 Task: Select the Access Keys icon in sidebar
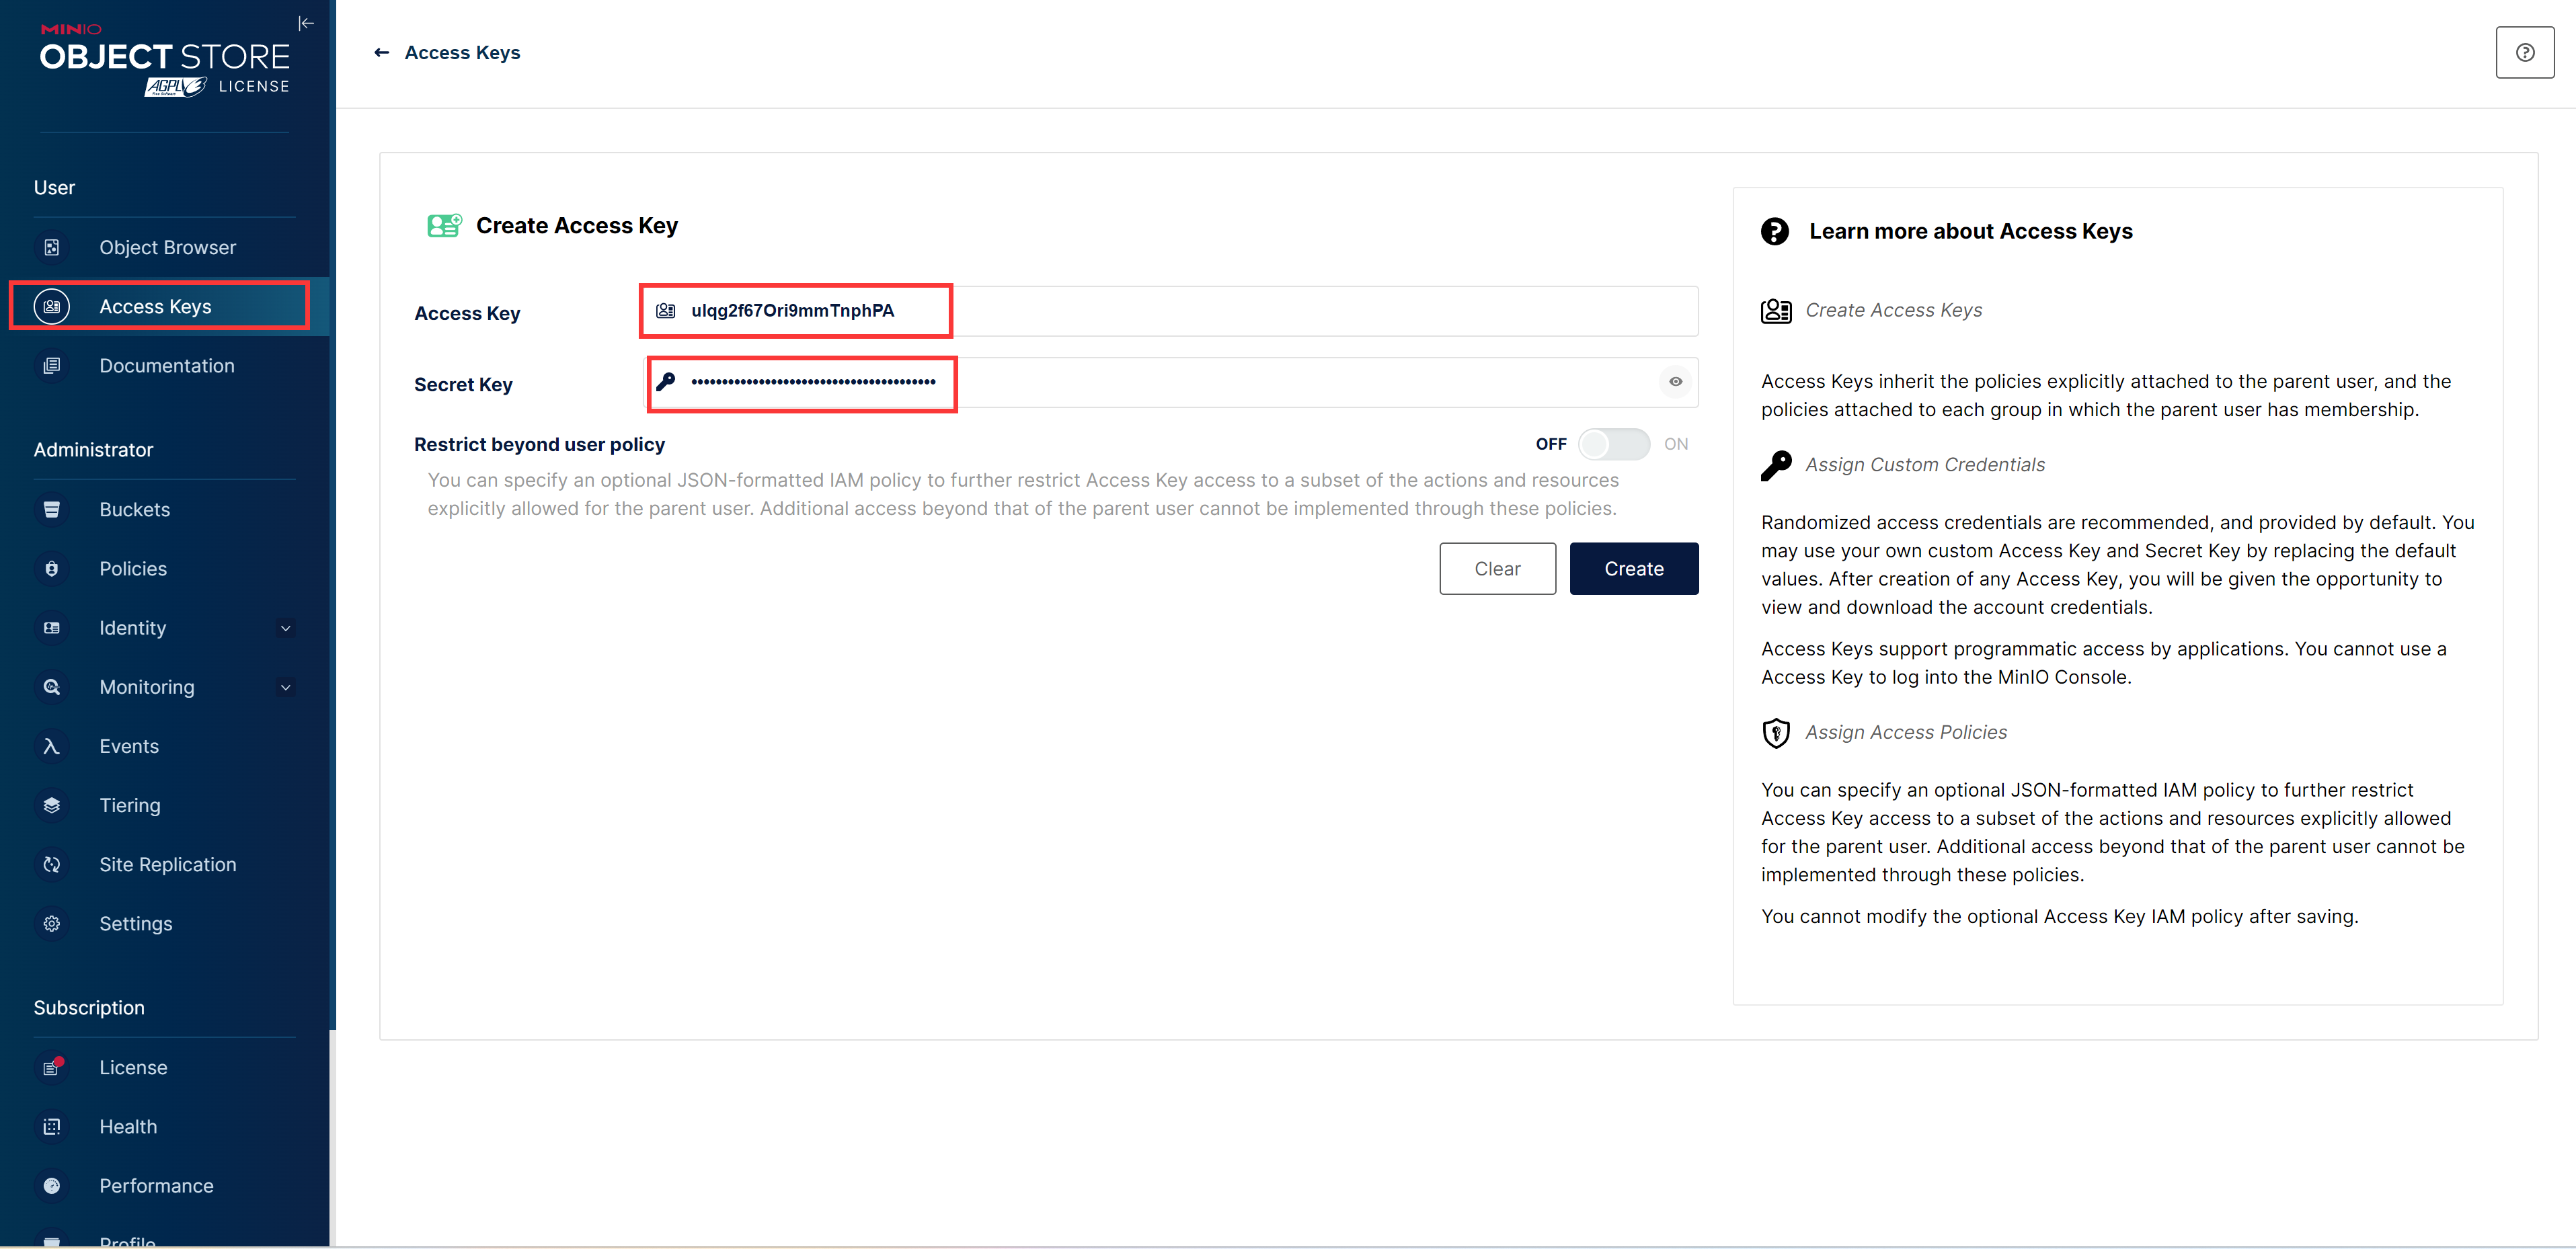[x=51, y=306]
